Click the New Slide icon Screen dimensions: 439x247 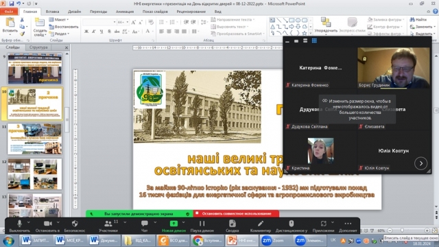[40, 23]
